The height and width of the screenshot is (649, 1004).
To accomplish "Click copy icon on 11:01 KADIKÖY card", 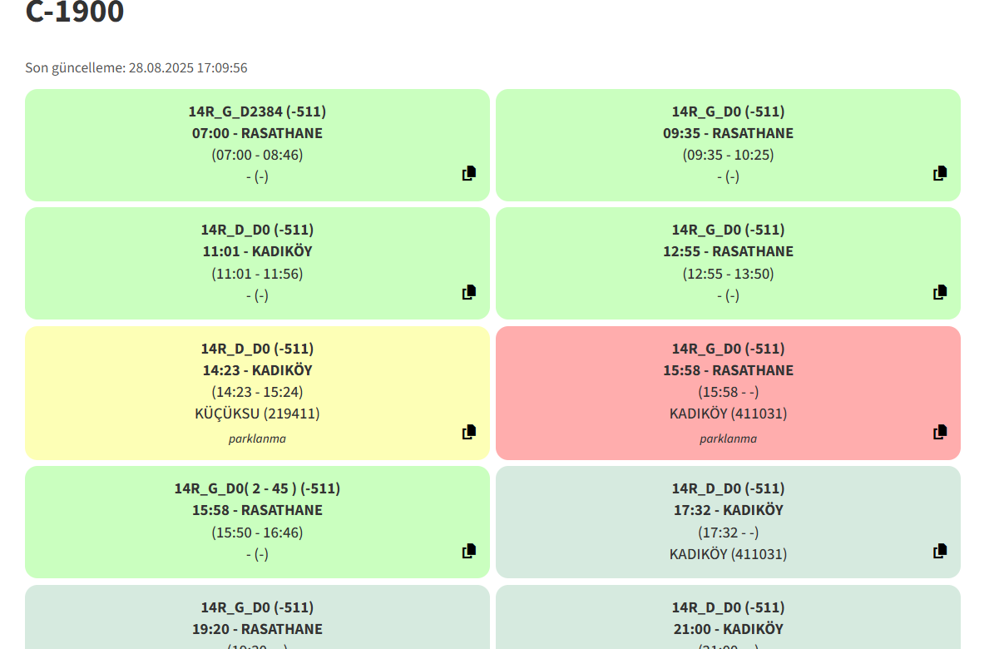I will tap(469, 292).
